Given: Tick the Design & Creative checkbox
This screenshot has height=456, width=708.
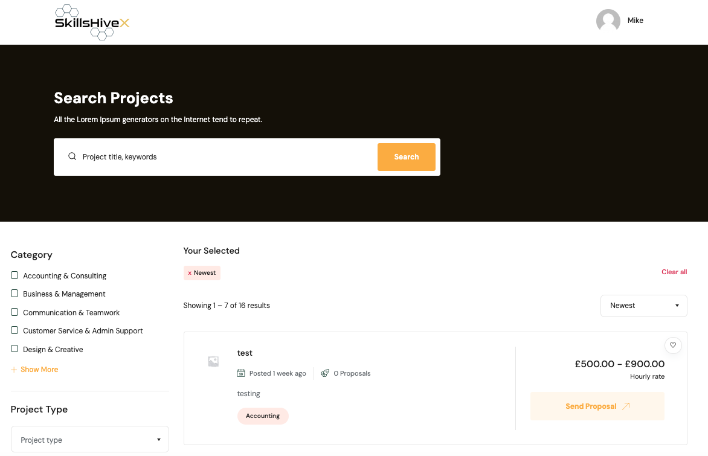Looking at the screenshot, I should point(14,349).
